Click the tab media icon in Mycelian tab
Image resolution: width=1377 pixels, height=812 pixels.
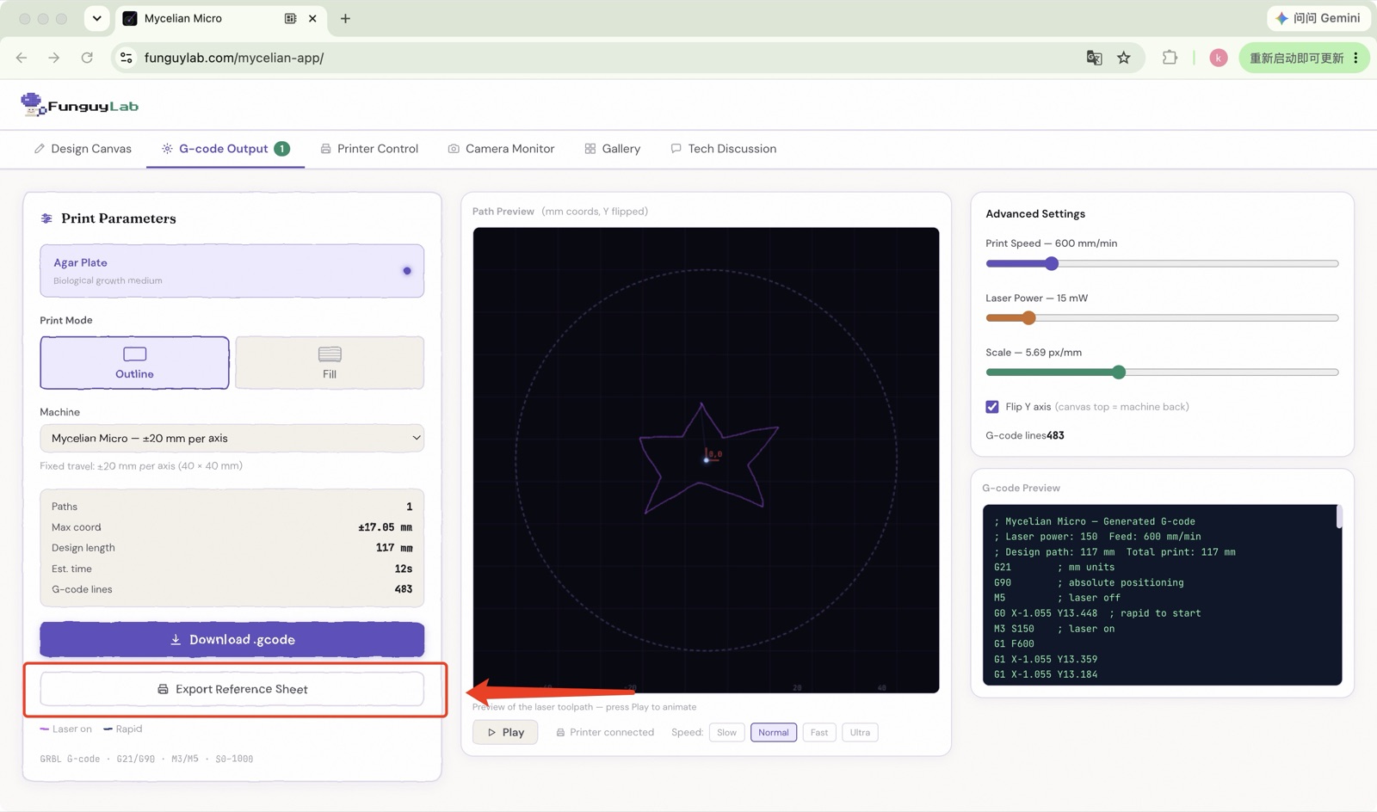click(291, 18)
